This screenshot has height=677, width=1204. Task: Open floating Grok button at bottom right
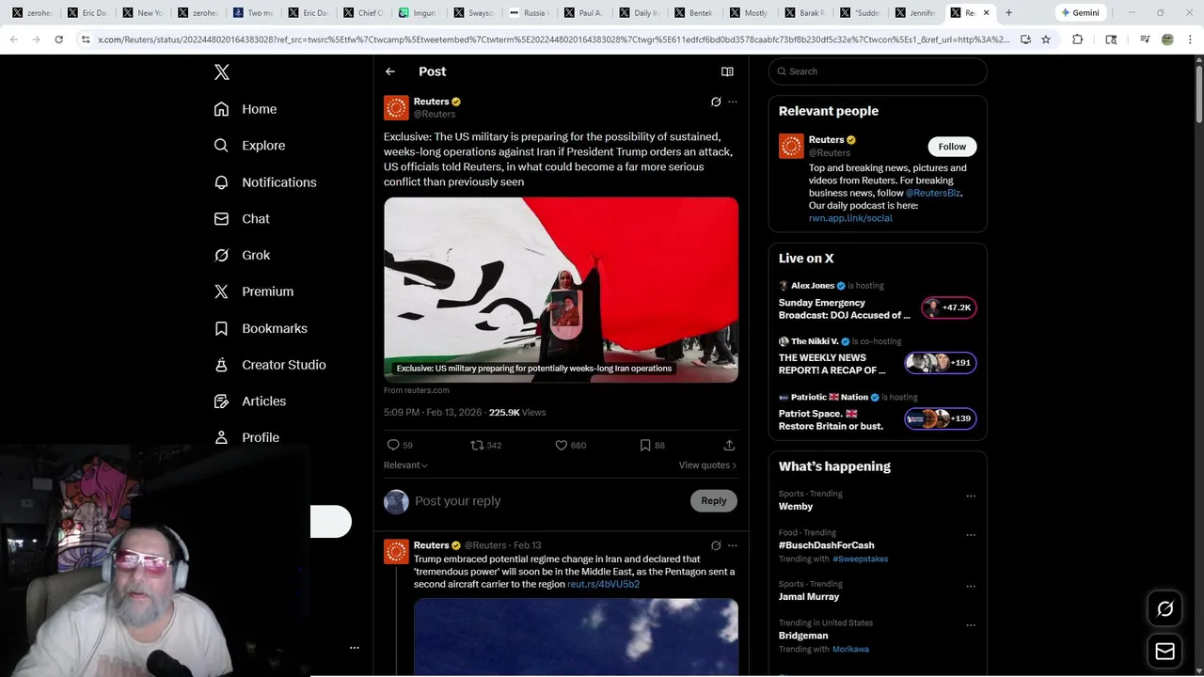(1164, 609)
